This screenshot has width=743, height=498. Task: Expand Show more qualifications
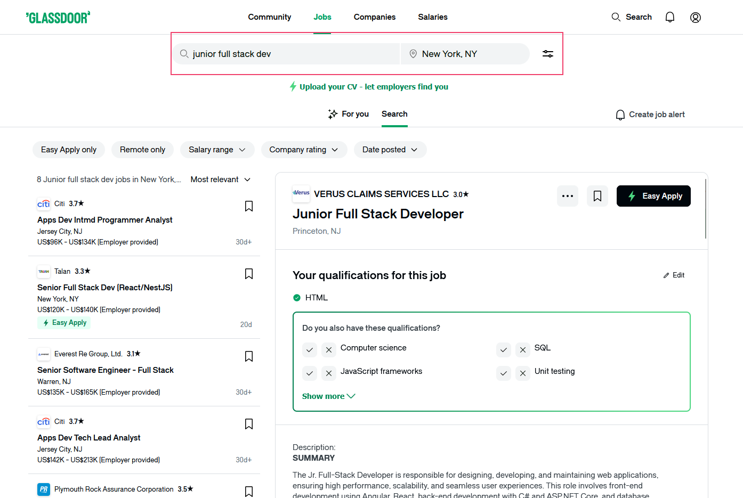click(328, 396)
